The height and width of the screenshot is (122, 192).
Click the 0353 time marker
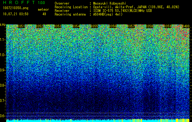pos(58,26)
